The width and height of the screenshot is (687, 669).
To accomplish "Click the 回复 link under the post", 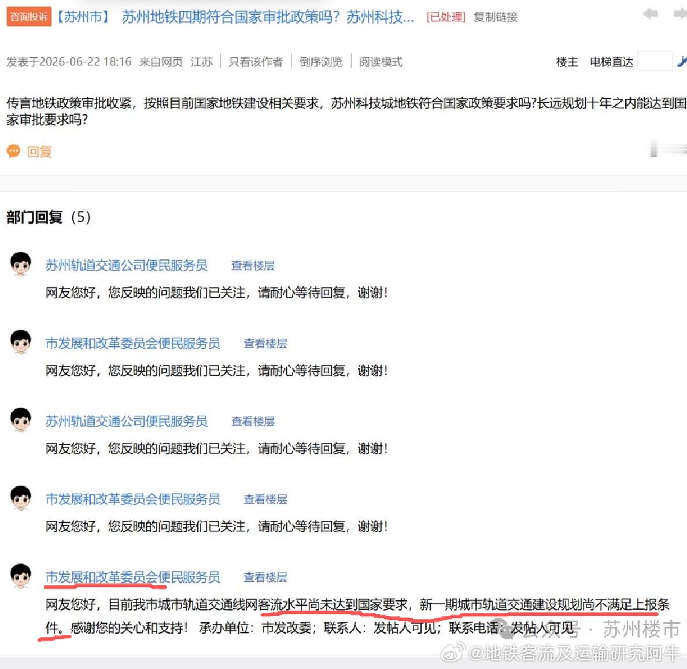I will 39,151.
